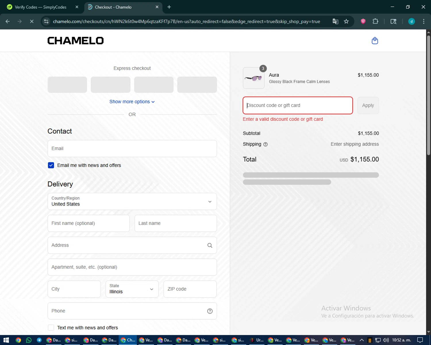The width and height of the screenshot is (431, 345).
Task: Click the translate page icon
Action: [335, 21]
